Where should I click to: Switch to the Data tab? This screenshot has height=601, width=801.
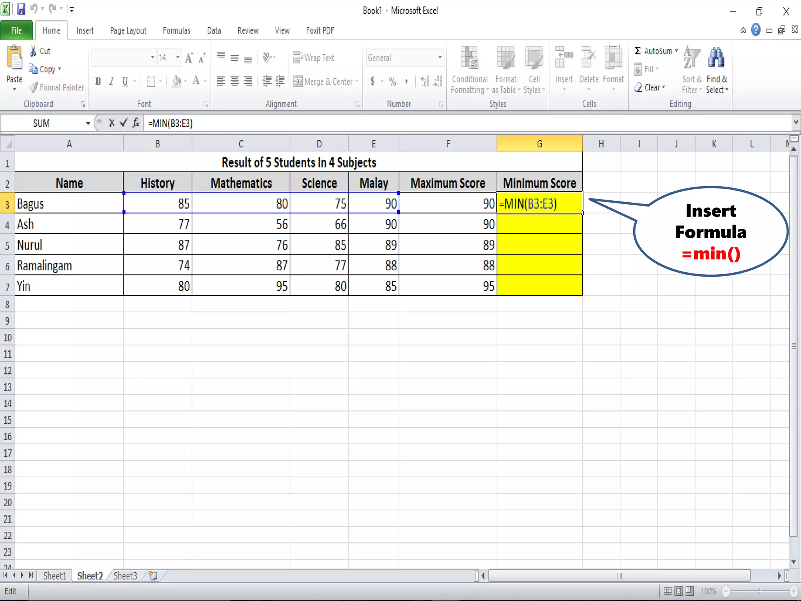[x=214, y=31]
